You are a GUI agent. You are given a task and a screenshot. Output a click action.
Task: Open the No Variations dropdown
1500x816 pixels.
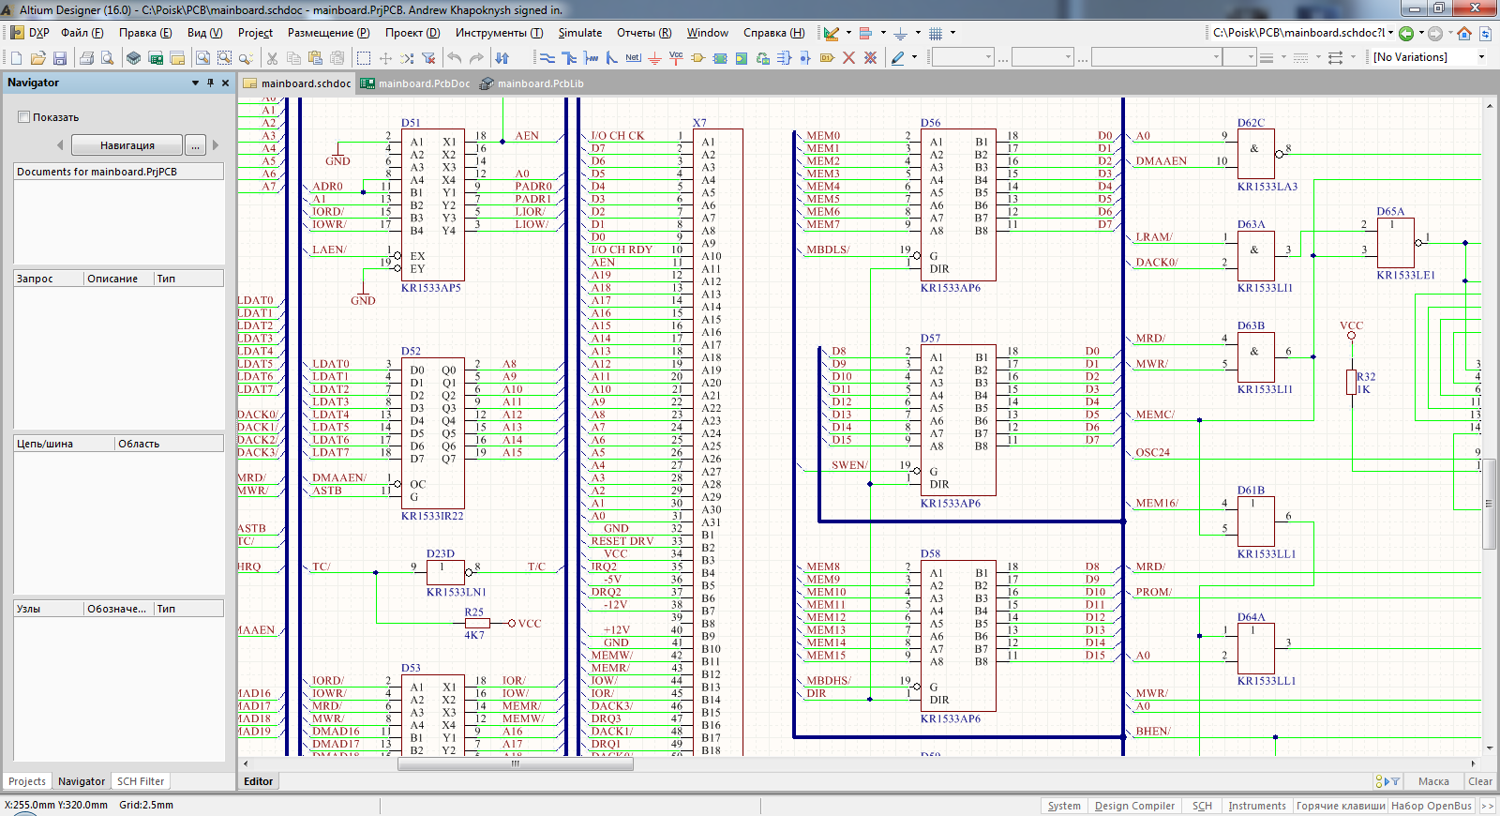pyautogui.click(x=1481, y=57)
